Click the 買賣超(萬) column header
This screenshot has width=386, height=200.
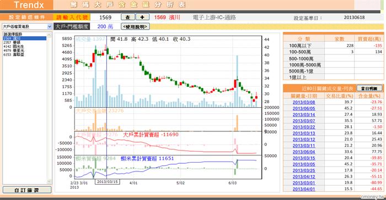coord(369,39)
